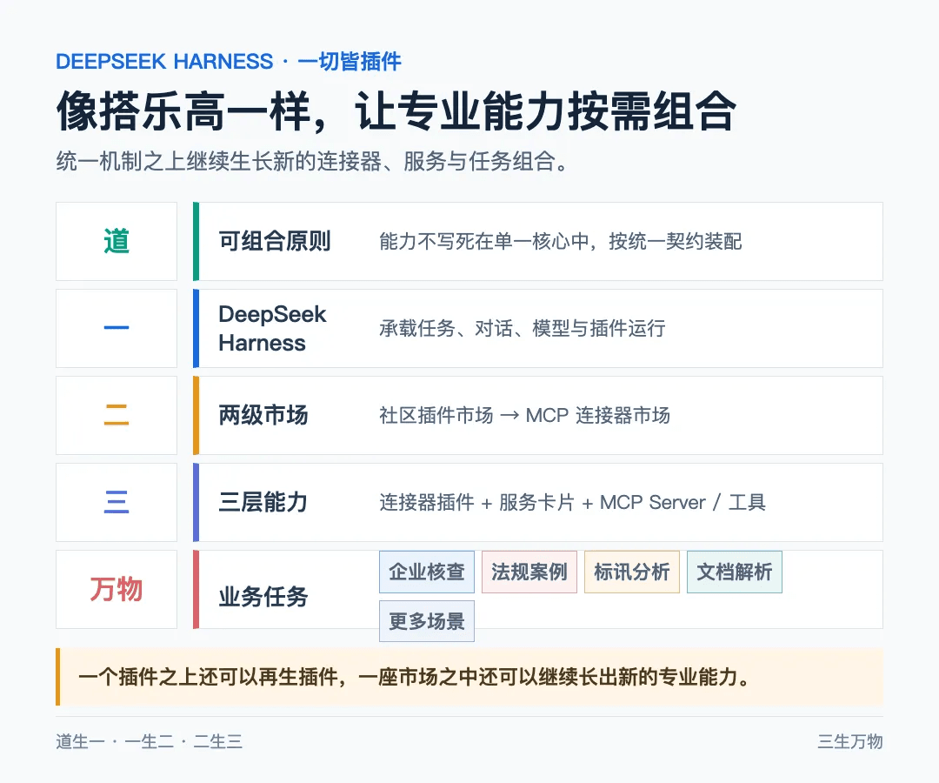Image resolution: width=939 pixels, height=783 pixels.
Task: Select the purple 三 numeral cell
Action: 117,502
